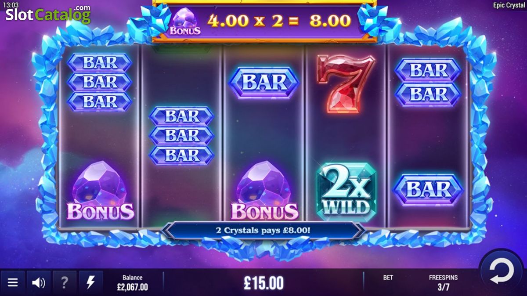
Task: Click the double BAR on fifth reel
Action: point(428,82)
